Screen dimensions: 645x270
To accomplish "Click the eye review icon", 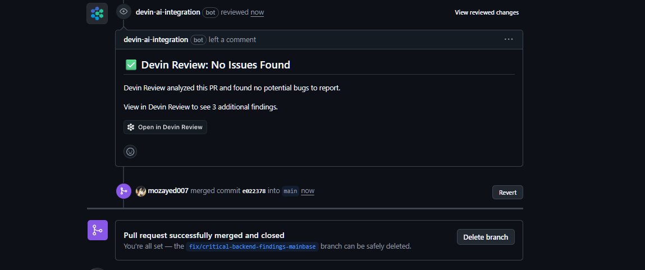I will 123,12.
